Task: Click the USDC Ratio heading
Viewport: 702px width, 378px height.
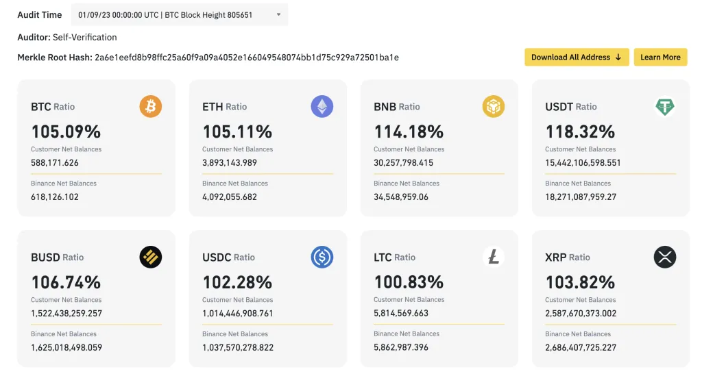Action: (x=228, y=257)
